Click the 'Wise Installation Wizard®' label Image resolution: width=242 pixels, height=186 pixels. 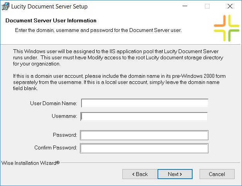30,163
